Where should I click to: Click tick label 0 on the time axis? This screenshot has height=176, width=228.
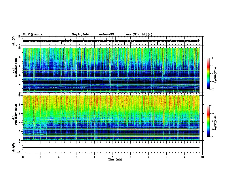point(23,157)
